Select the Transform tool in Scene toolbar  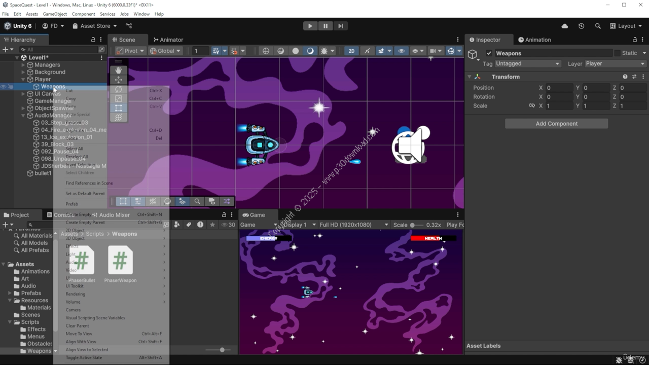click(118, 117)
